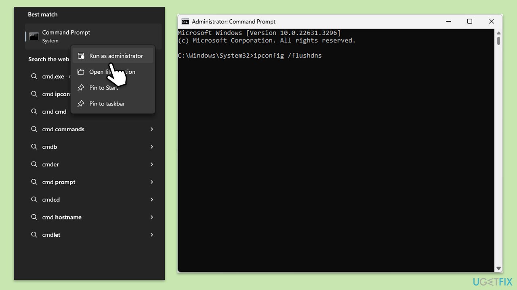Click the console vertical scrollbar thumb
The width and height of the screenshot is (517, 290).
[x=499, y=41]
